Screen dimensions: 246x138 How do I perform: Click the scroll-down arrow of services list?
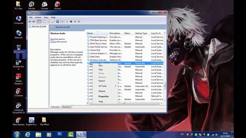[x=165, y=100]
